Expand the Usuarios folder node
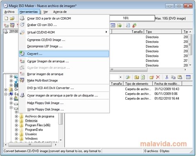This screenshot has height=156, width=196. [x=16, y=134]
